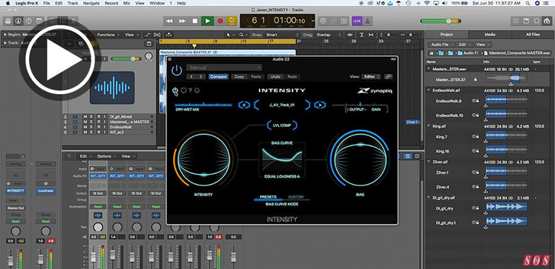Toggle the yellow Cycle button
Screen dimensions: 555x269
click(232, 21)
